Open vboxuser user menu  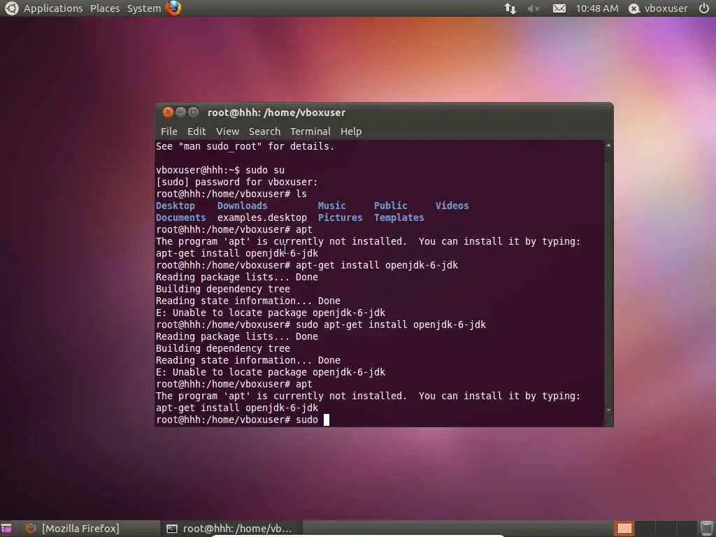659,8
